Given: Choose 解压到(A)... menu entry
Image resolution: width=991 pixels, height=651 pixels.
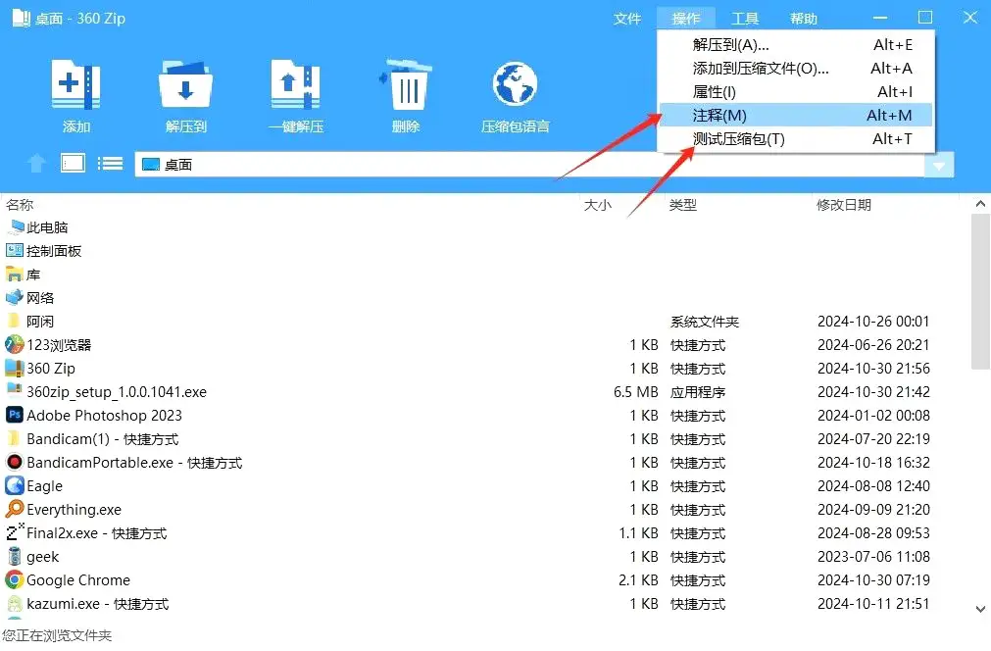Looking at the screenshot, I should (x=796, y=45).
